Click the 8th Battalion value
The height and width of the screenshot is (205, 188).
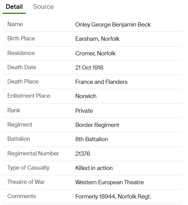(92, 139)
